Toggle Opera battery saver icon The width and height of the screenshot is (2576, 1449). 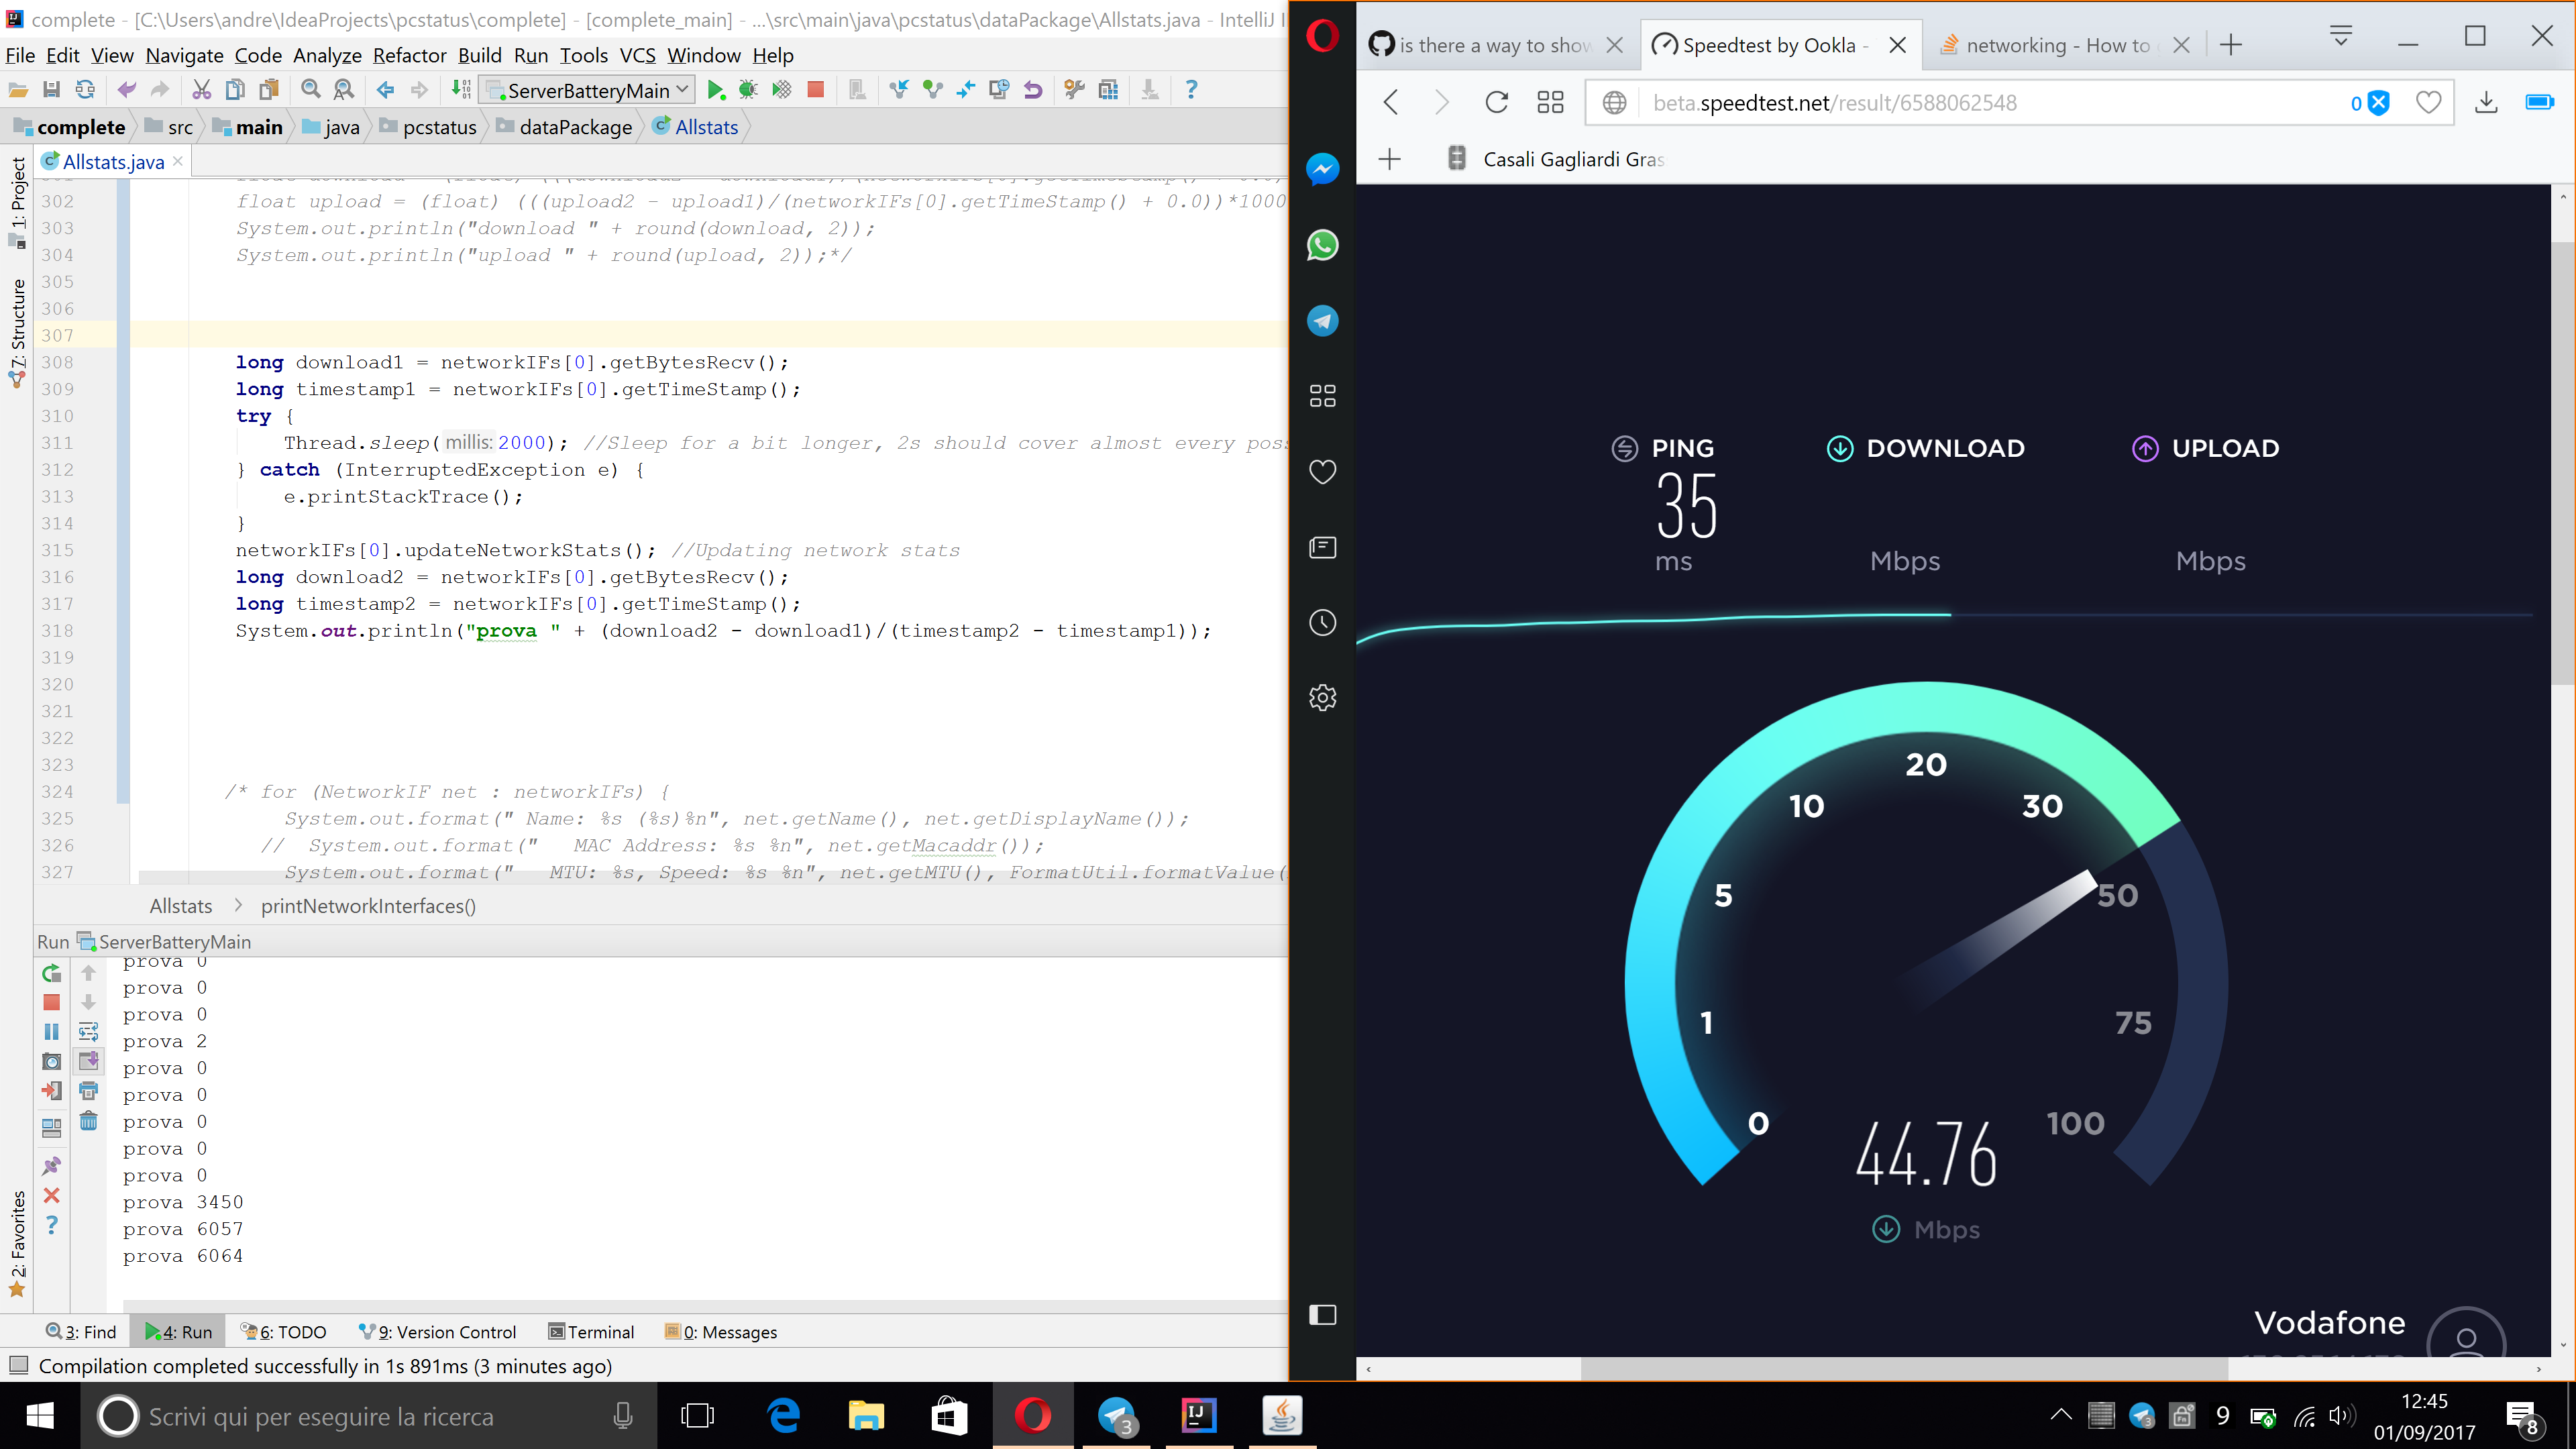pos(2539,102)
